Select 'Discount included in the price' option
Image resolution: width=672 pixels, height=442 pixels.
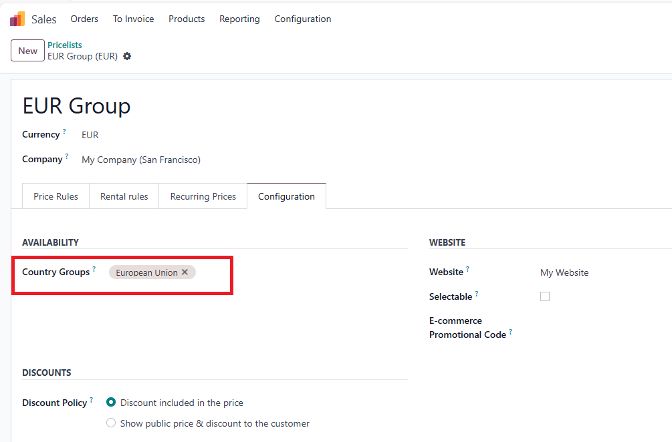112,403
